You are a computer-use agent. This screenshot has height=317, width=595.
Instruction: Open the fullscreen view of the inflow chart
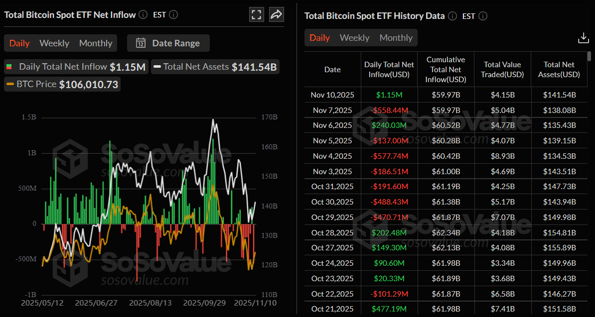[256, 14]
